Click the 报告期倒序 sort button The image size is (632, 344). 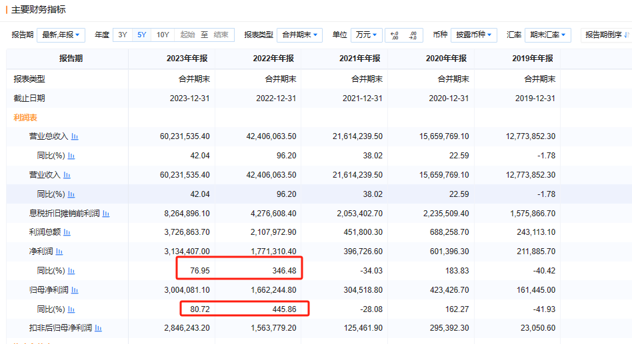(606, 35)
